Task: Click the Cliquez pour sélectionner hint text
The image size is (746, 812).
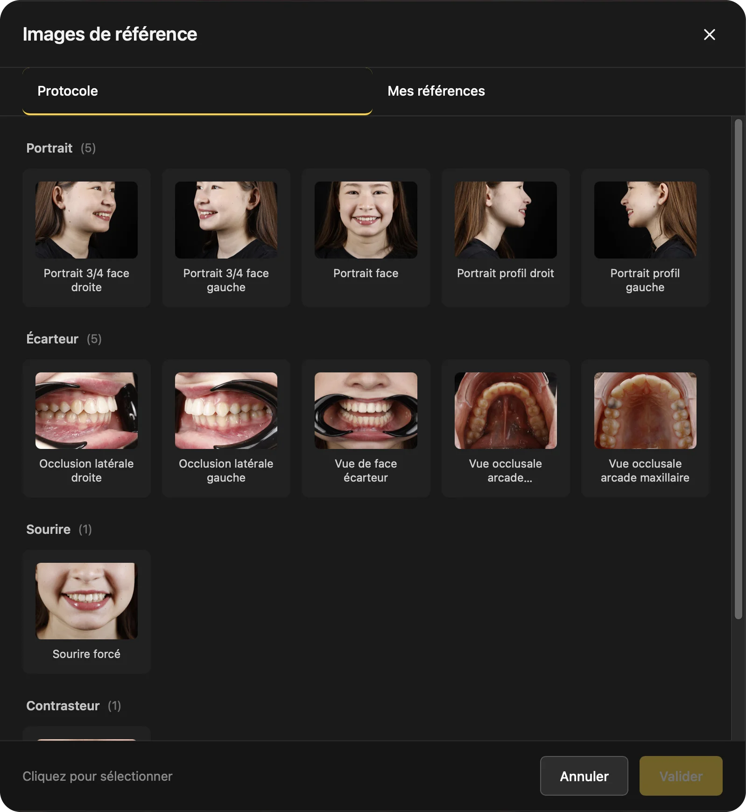Action: pos(98,776)
